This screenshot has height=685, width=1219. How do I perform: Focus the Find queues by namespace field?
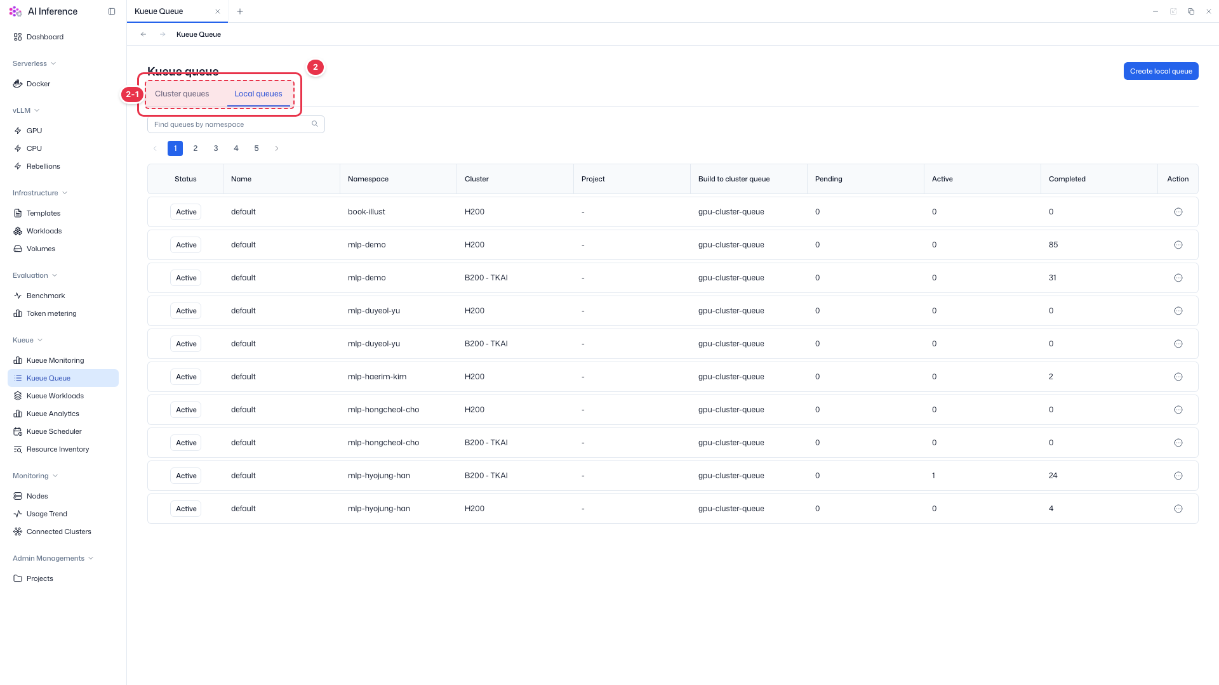[236, 124]
